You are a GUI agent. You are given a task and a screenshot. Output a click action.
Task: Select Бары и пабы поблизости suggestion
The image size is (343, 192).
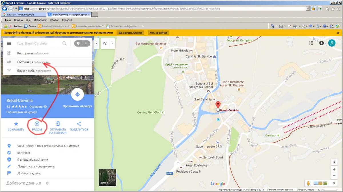47,71
